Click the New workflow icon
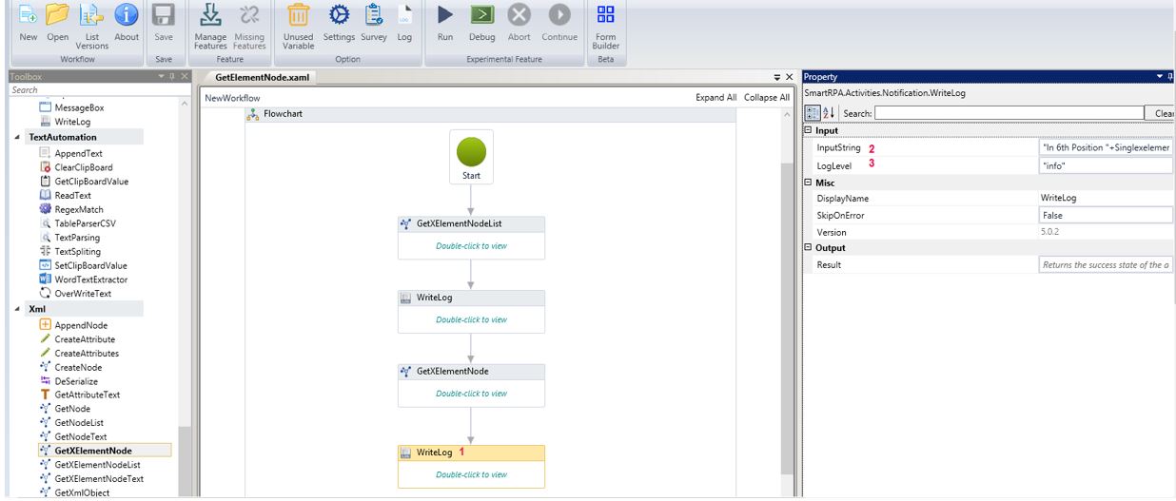 (28, 15)
